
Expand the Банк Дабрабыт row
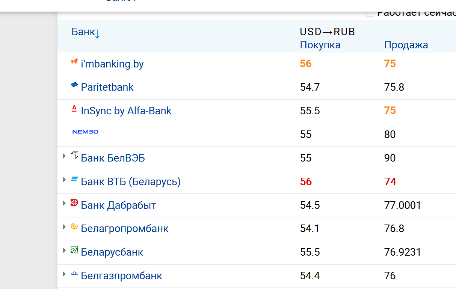pos(65,203)
